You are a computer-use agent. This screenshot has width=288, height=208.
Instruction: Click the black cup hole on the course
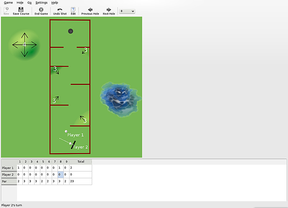(x=70, y=31)
